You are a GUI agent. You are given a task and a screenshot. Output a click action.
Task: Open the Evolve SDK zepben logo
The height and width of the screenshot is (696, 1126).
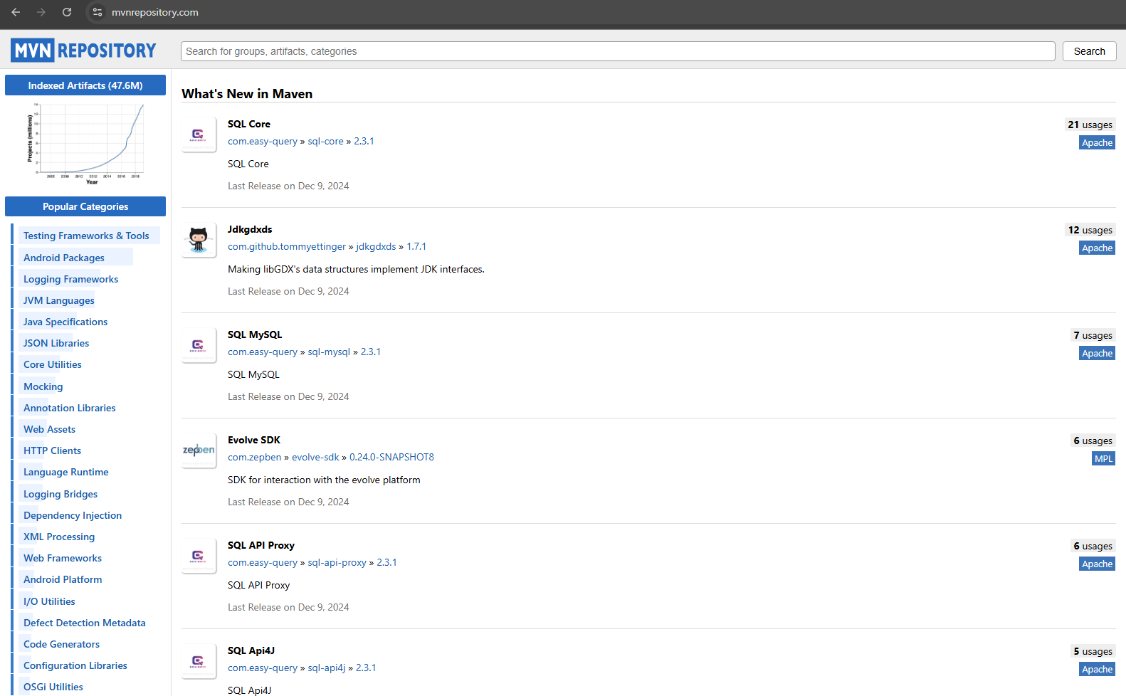click(x=199, y=450)
